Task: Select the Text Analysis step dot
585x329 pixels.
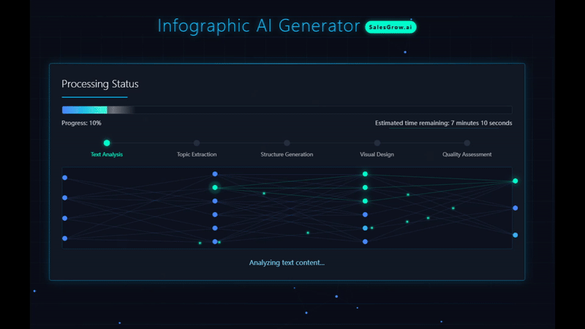Action: coord(107,143)
